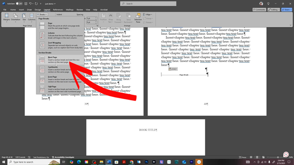Click the Redo icon in title bar
This screenshot has width=294, height=165.
(x=37, y=3)
